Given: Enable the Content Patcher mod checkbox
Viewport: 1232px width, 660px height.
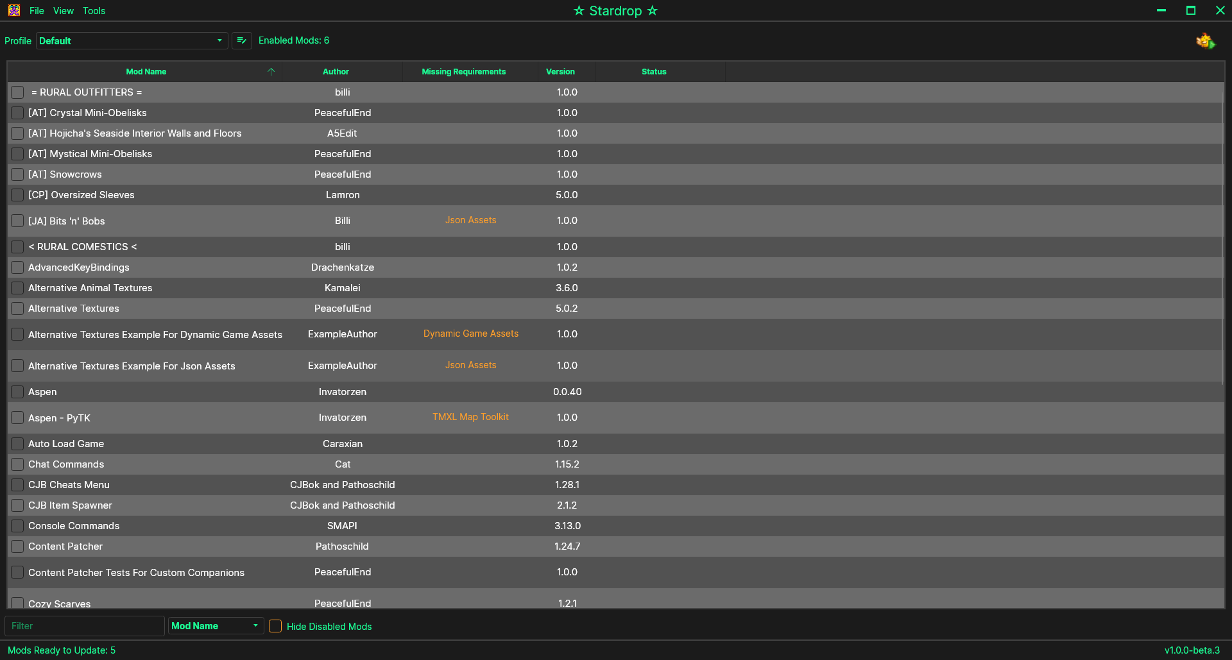Looking at the screenshot, I should pos(17,546).
